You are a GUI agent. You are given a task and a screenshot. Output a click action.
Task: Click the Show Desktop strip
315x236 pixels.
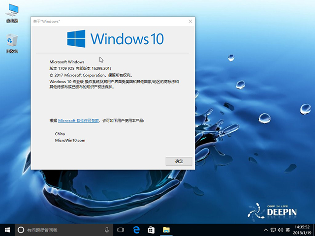(314, 230)
